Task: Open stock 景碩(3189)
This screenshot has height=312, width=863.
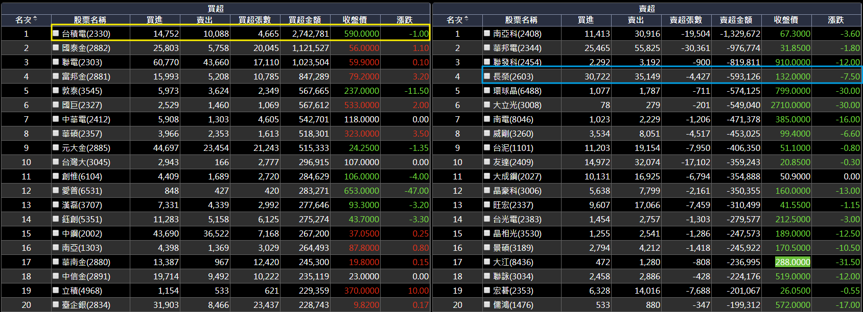Action: point(513,248)
